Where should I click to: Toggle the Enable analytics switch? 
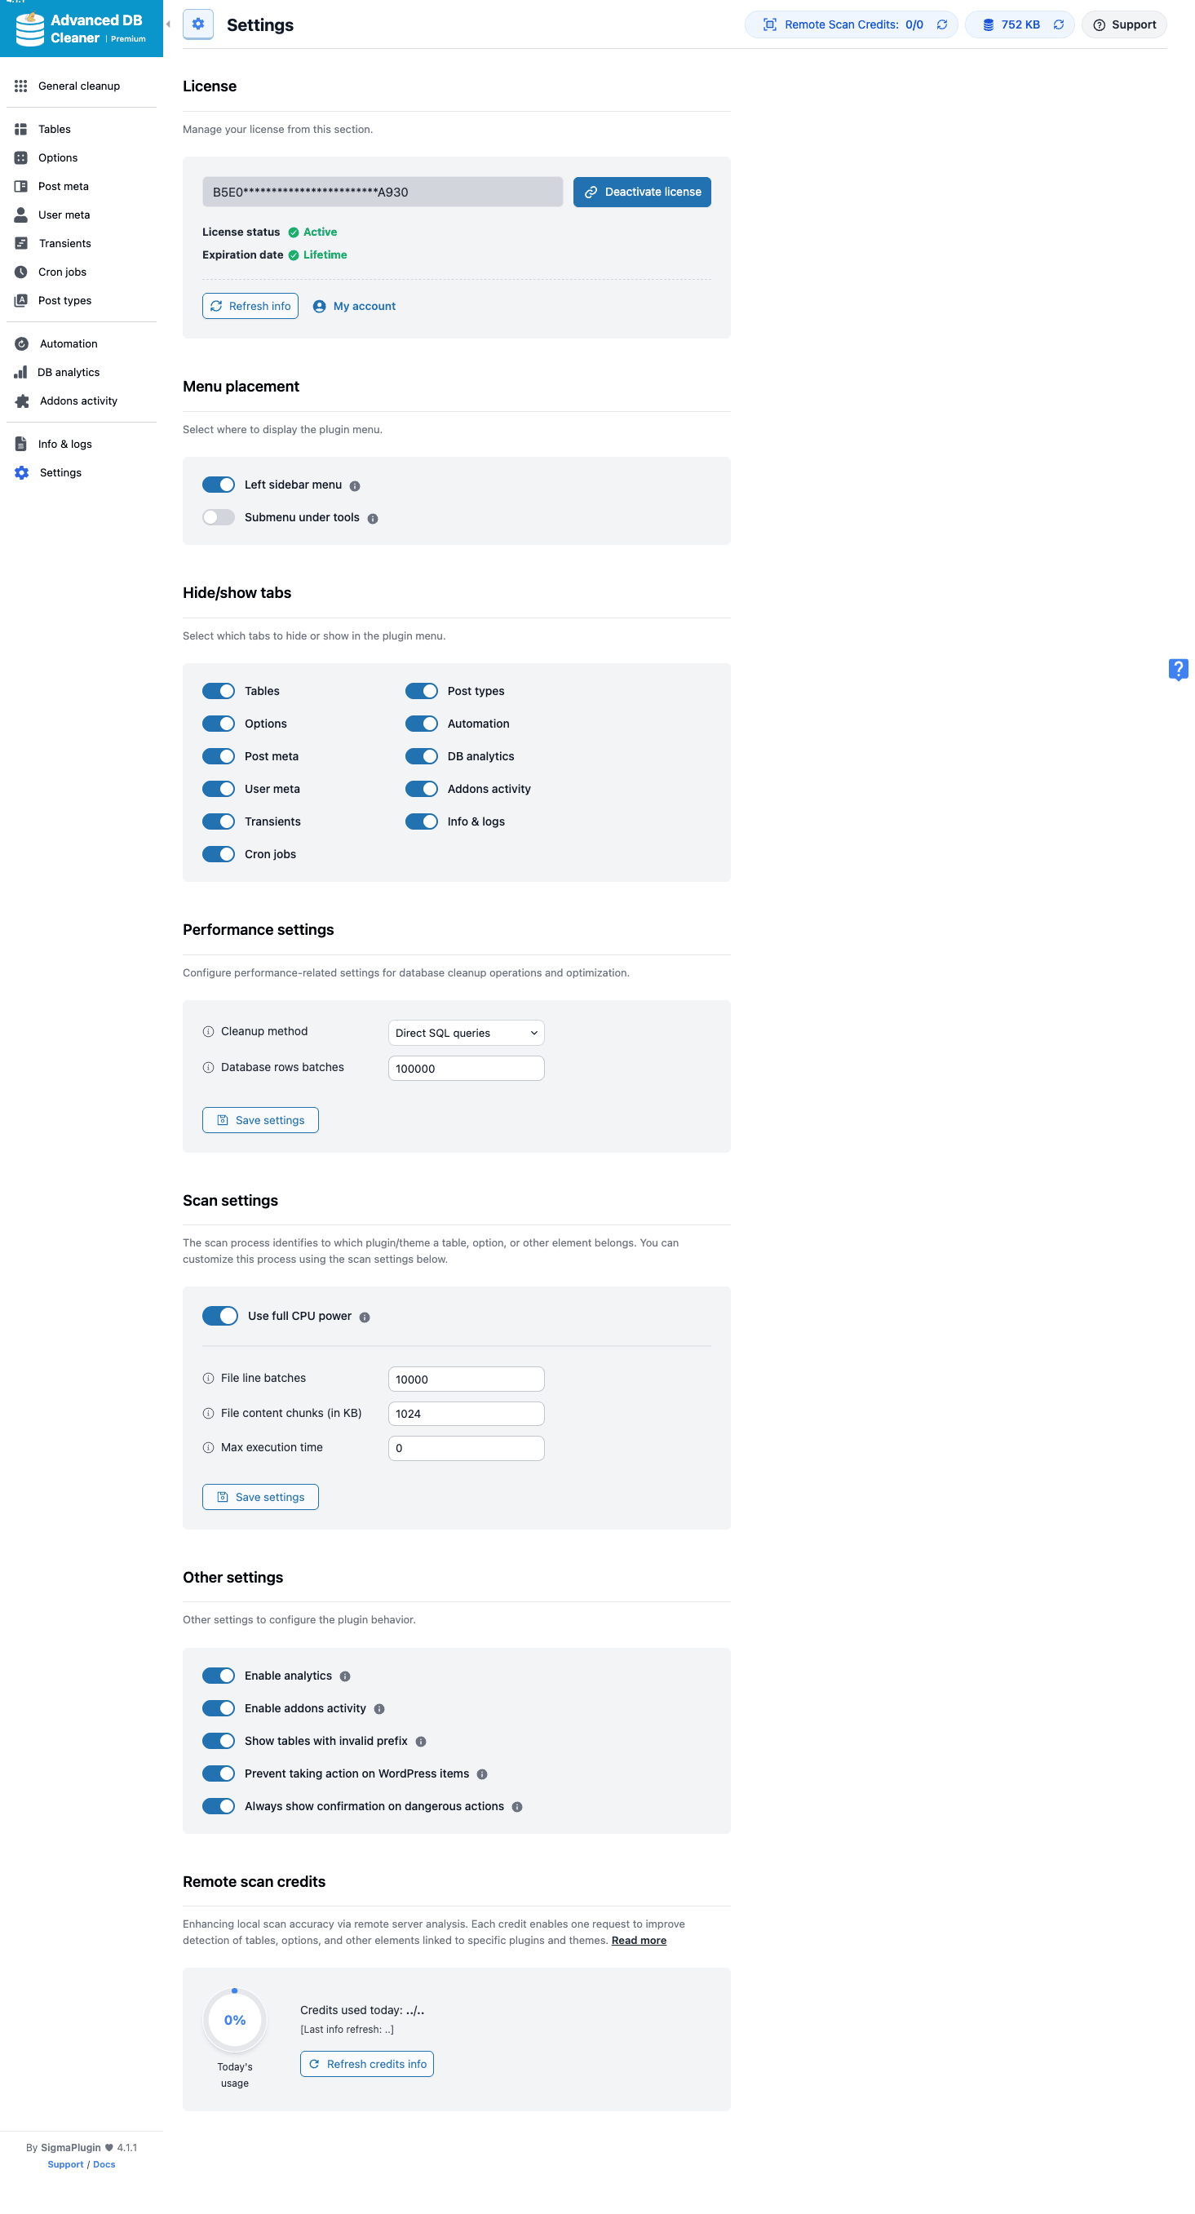pos(219,1676)
